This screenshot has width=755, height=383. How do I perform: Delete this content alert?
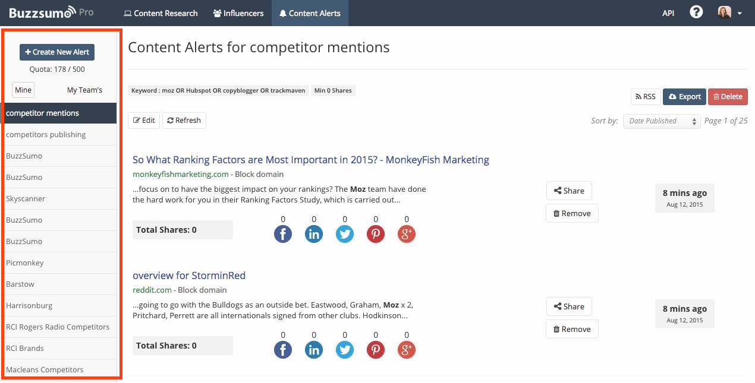pos(728,96)
